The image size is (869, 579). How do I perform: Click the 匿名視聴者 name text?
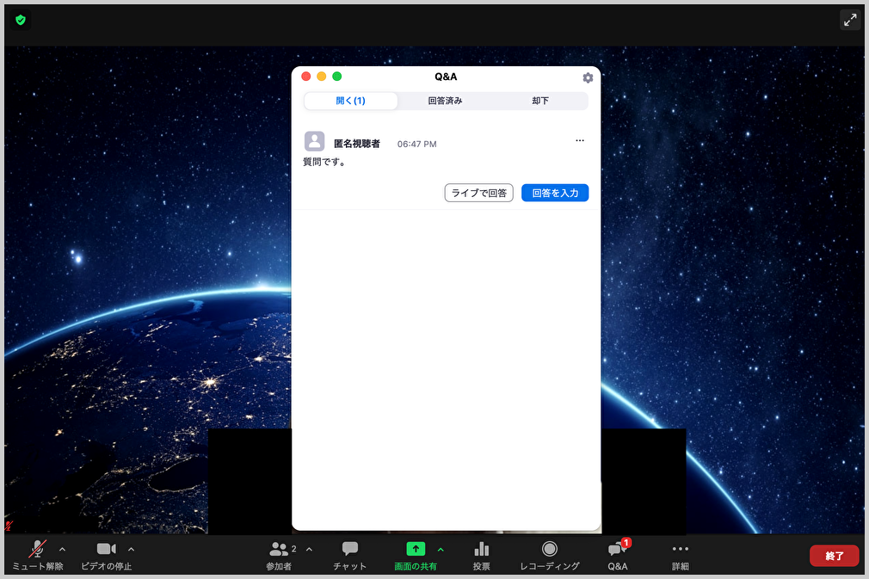pyautogui.click(x=357, y=144)
